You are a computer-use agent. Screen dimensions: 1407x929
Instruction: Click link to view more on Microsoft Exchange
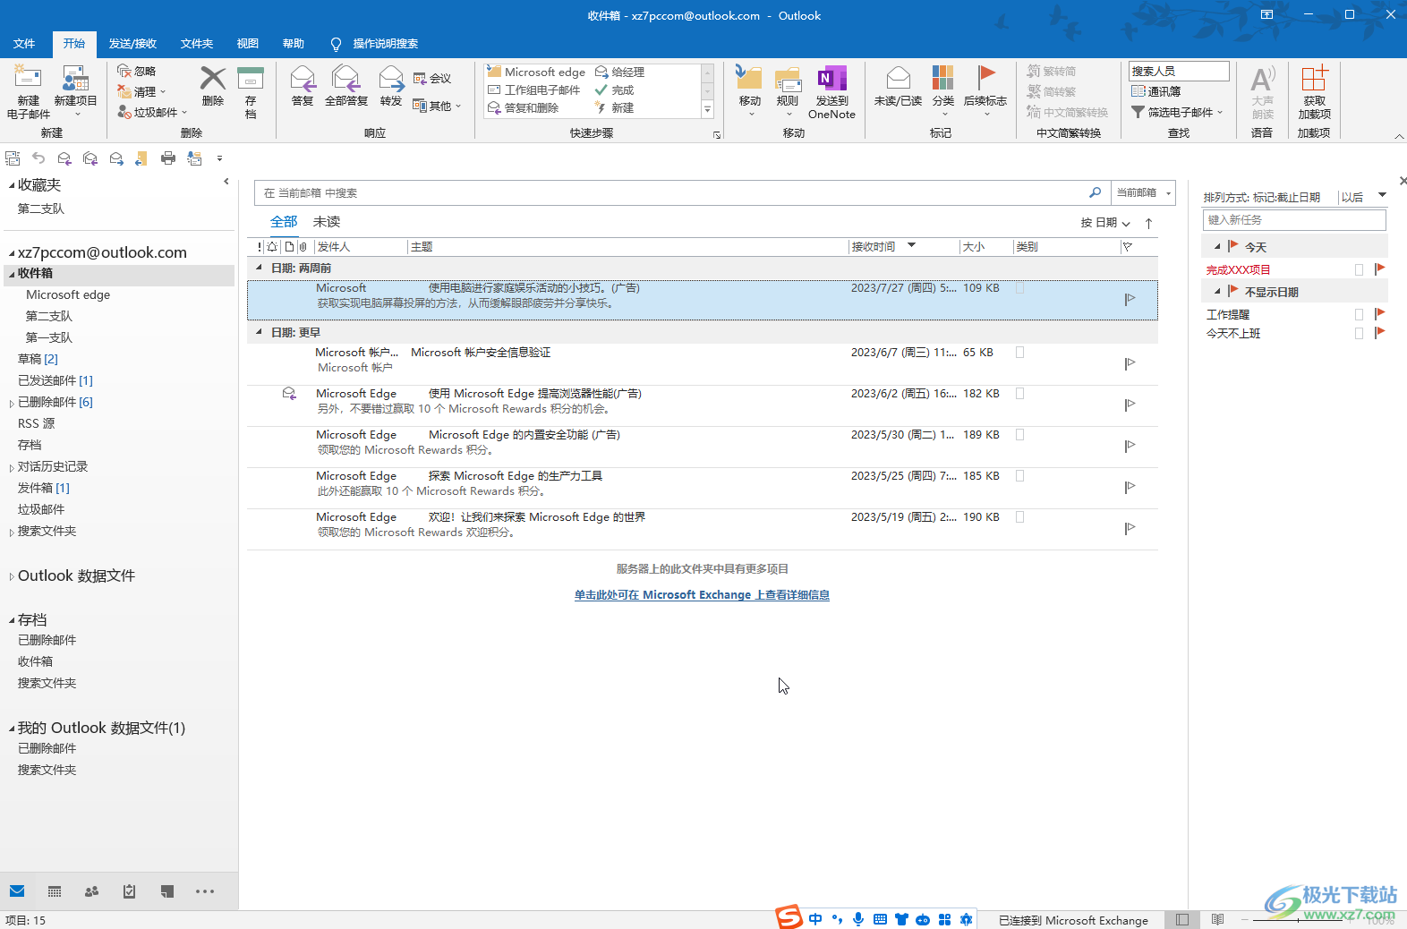tap(702, 594)
